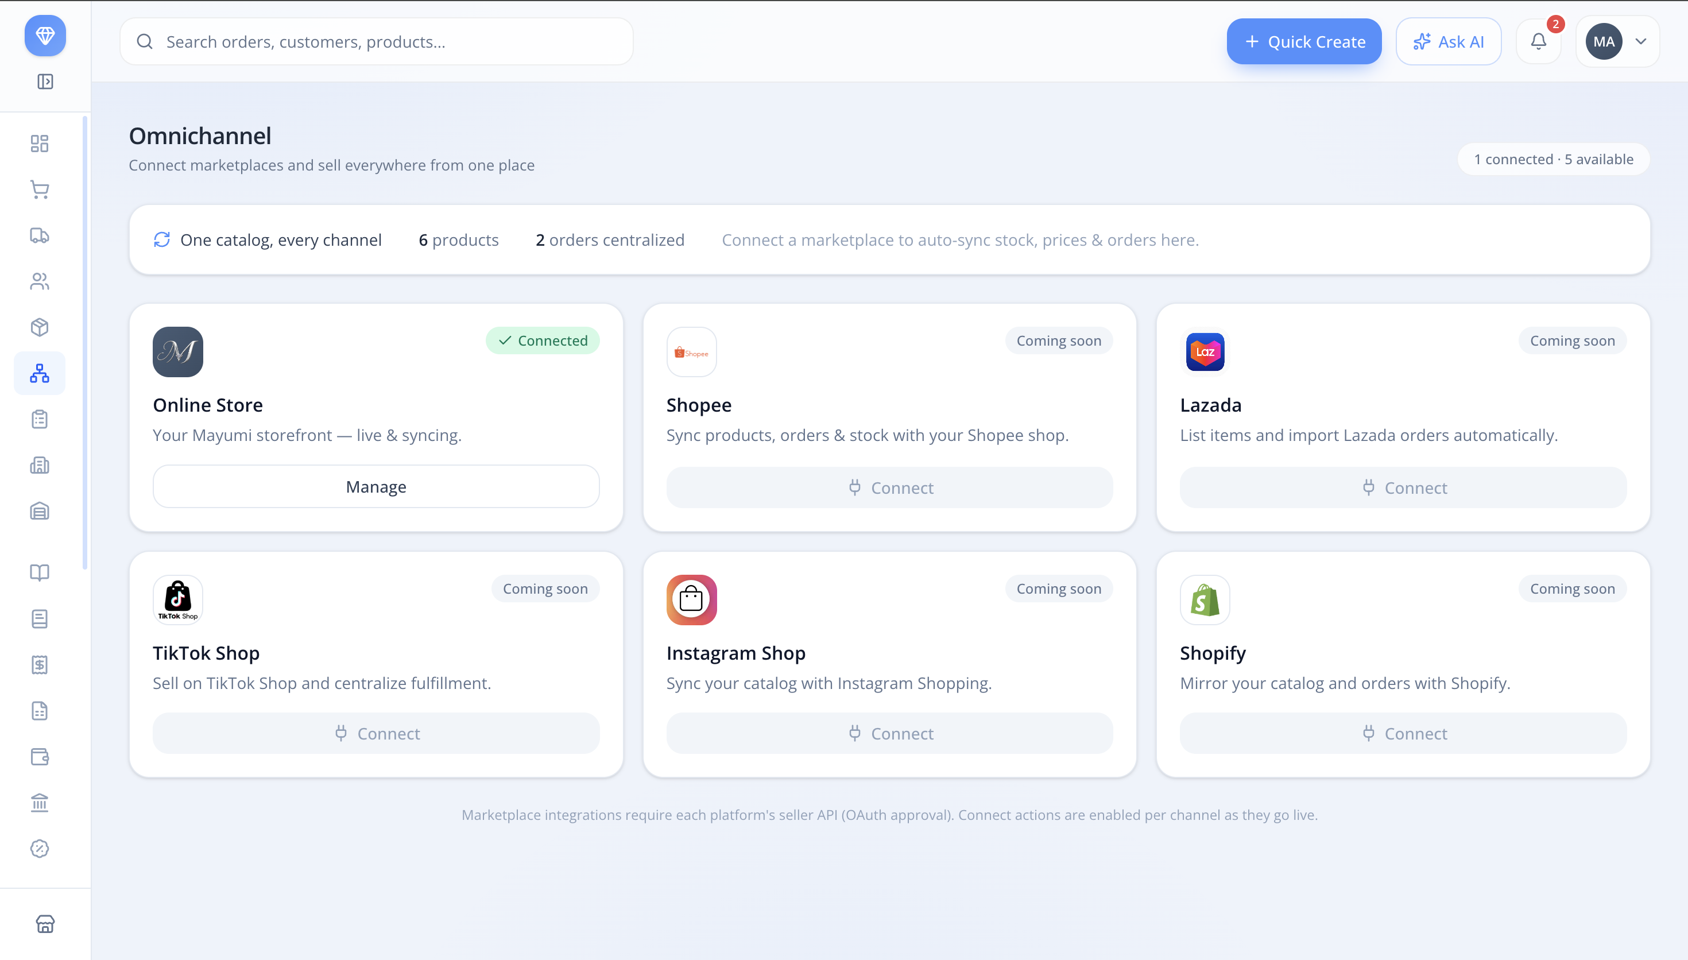Click the diamond app logo

click(x=45, y=36)
